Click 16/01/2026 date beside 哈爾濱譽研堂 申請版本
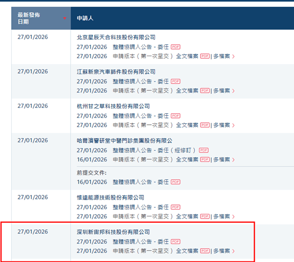Screen dimensions: 294x262 point(92,159)
